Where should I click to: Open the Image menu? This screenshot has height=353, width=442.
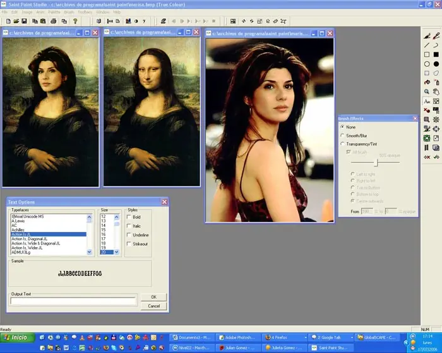coord(27,12)
